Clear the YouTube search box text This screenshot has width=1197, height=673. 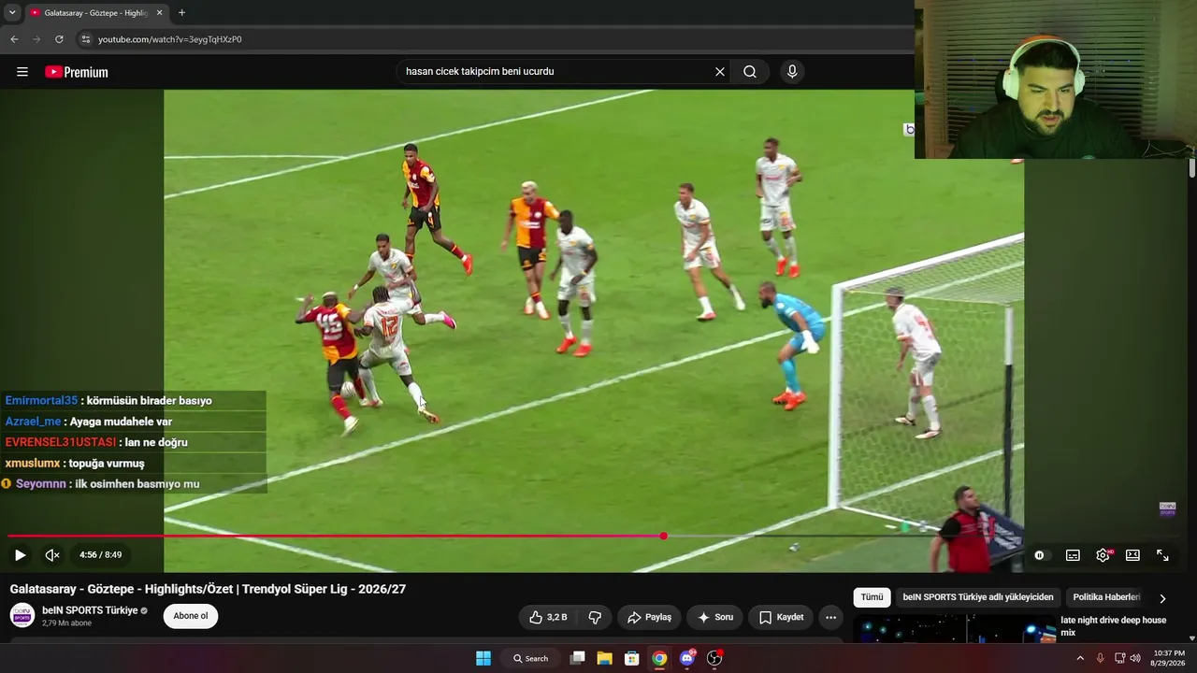coord(720,72)
